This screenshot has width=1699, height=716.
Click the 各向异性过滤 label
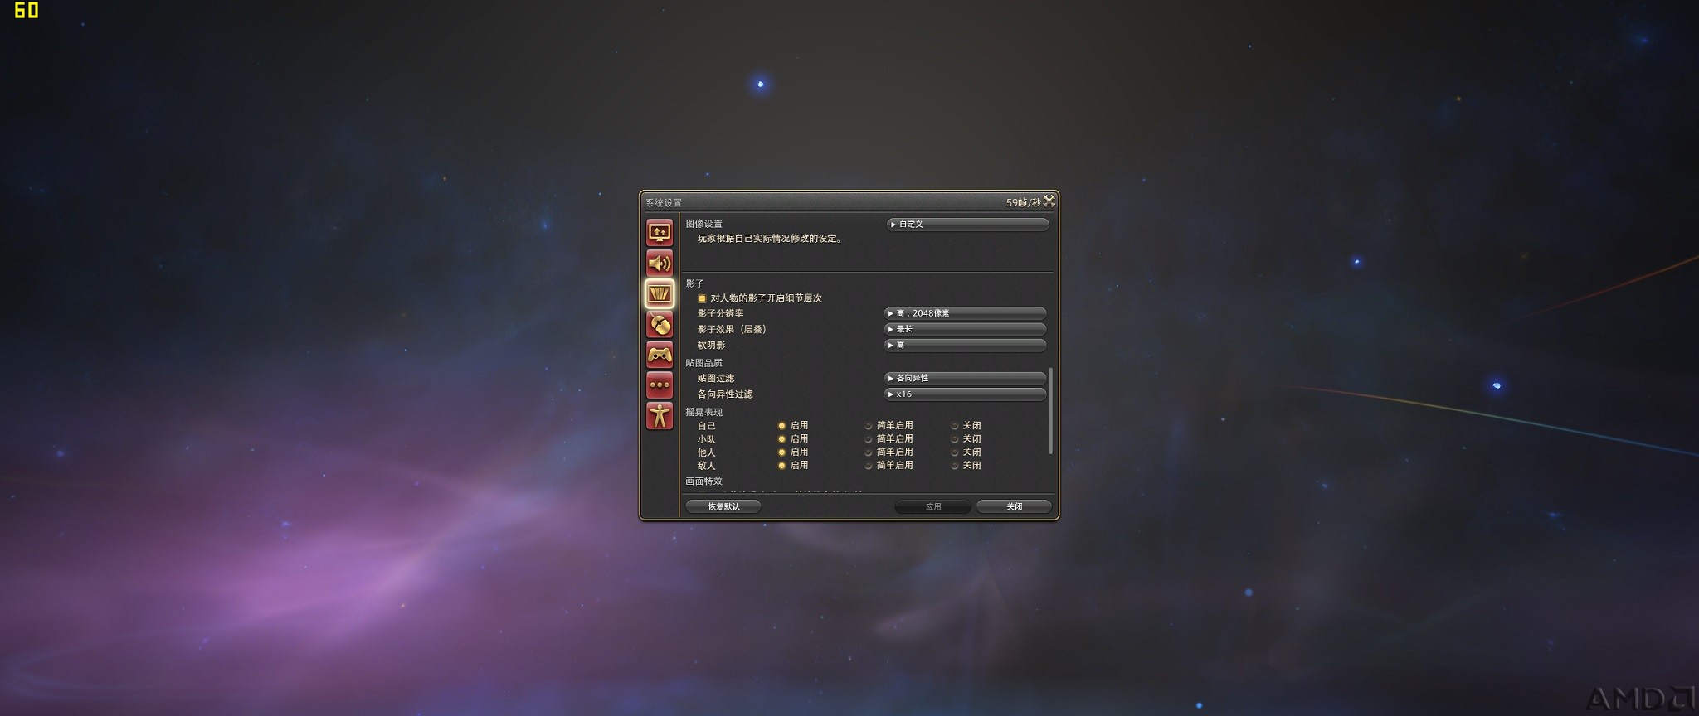pyautogui.click(x=725, y=394)
